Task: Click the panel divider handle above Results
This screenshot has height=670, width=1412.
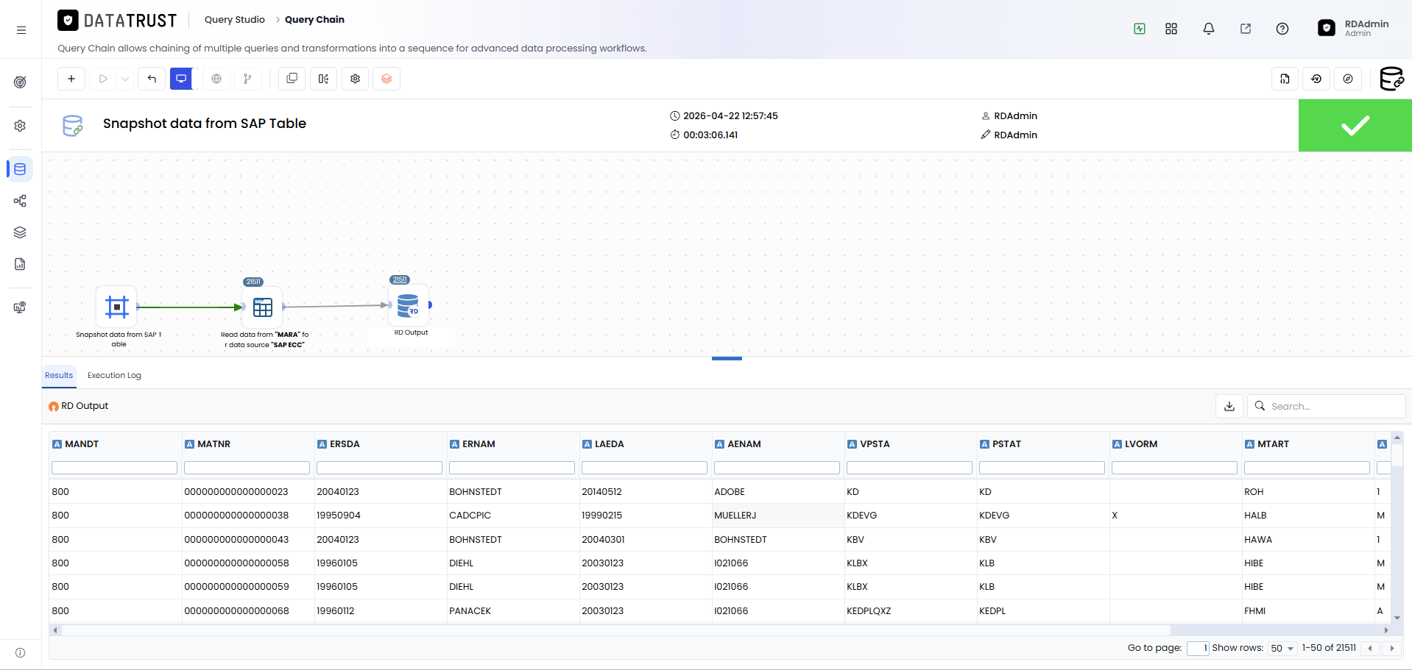Action: coord(727,359)
